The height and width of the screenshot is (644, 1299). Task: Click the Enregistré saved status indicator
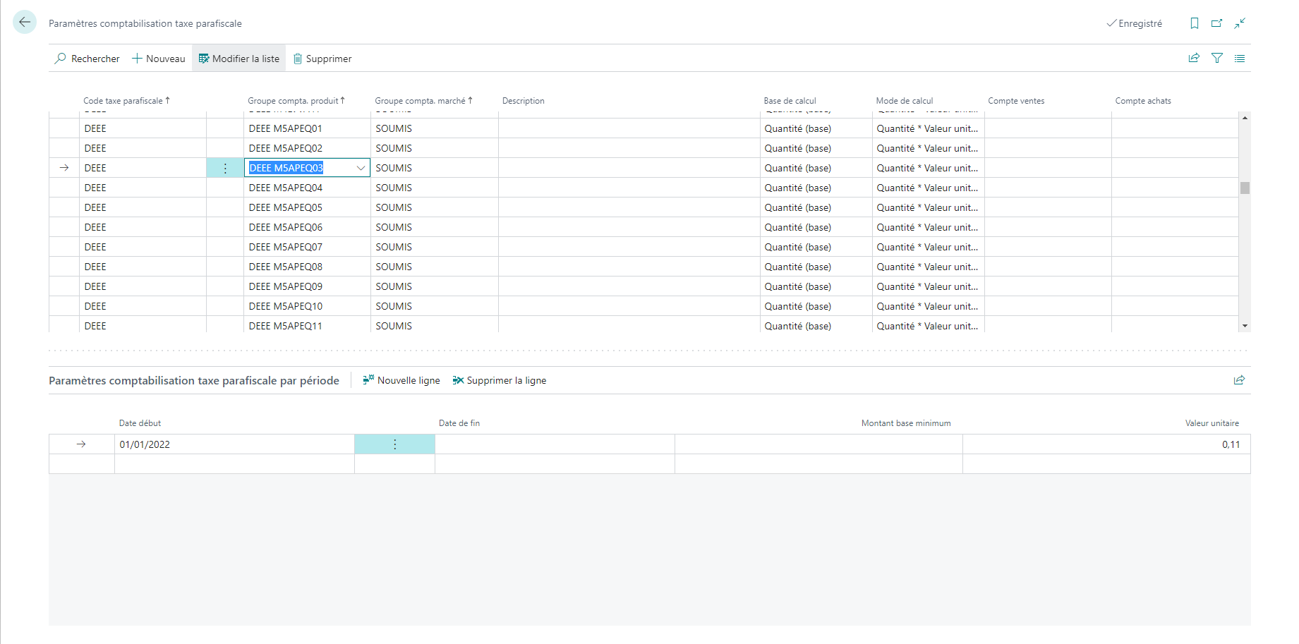1134,23
